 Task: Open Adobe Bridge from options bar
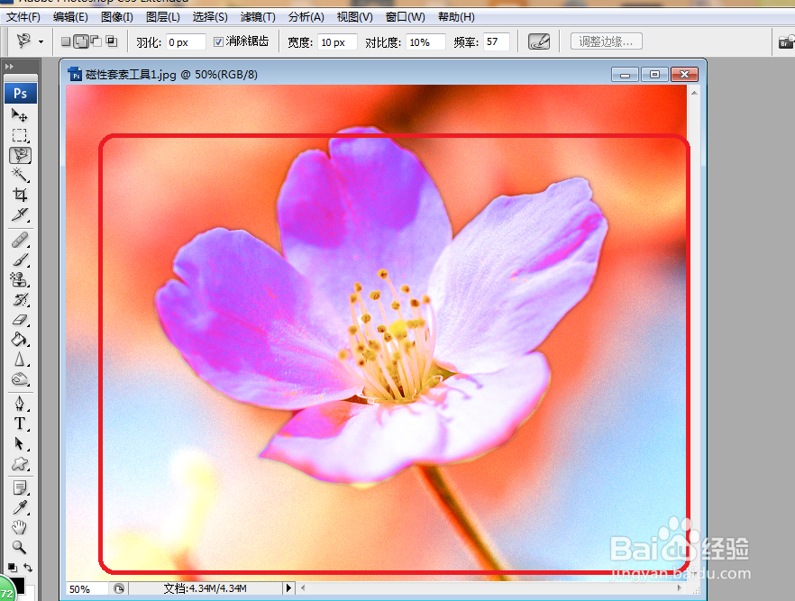pos(786,41)
